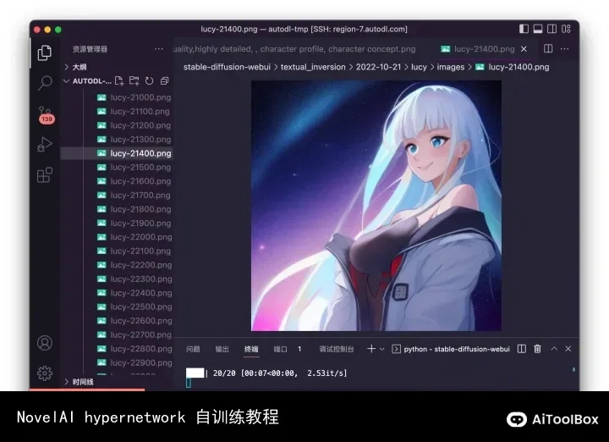Open lucy-22900.png in the file tree
The width and height of the screenshot is (609, 442).
117,362
